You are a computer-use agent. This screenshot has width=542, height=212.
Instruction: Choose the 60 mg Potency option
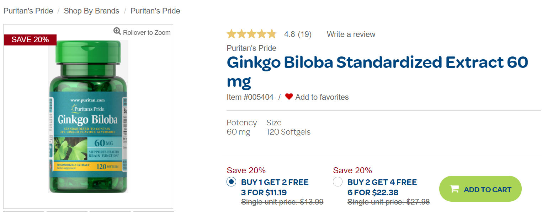(238, 132)
